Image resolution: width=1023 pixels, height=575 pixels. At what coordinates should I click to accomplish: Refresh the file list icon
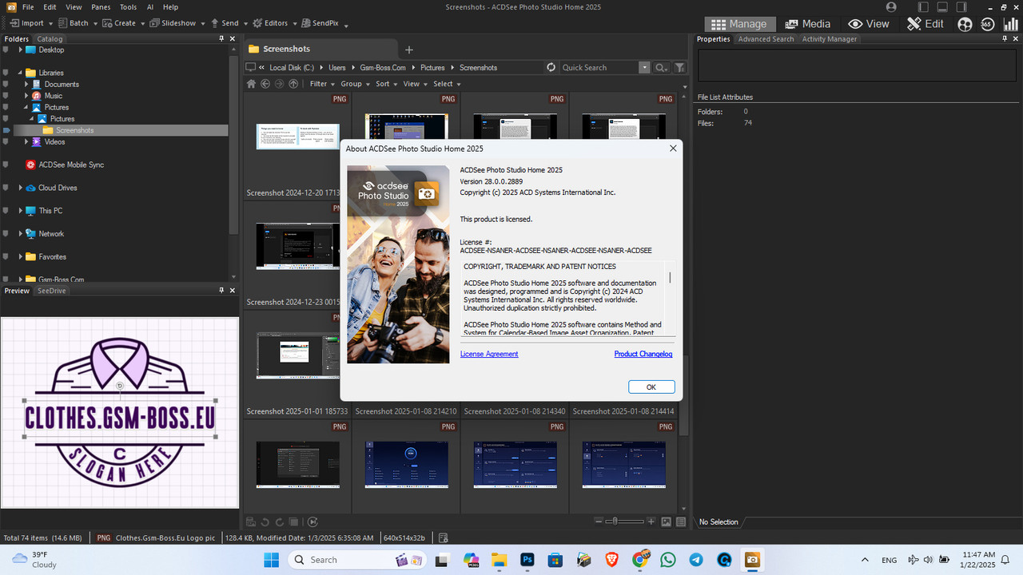(551, 68)
